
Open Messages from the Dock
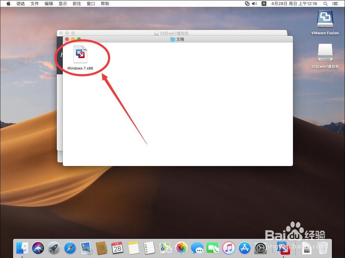pos(197,248)
